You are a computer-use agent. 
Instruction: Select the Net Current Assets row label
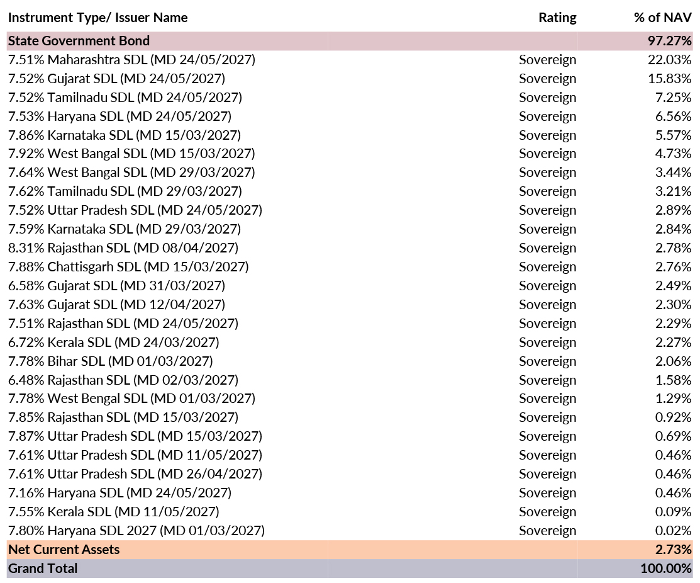click(x=64, y=549)
